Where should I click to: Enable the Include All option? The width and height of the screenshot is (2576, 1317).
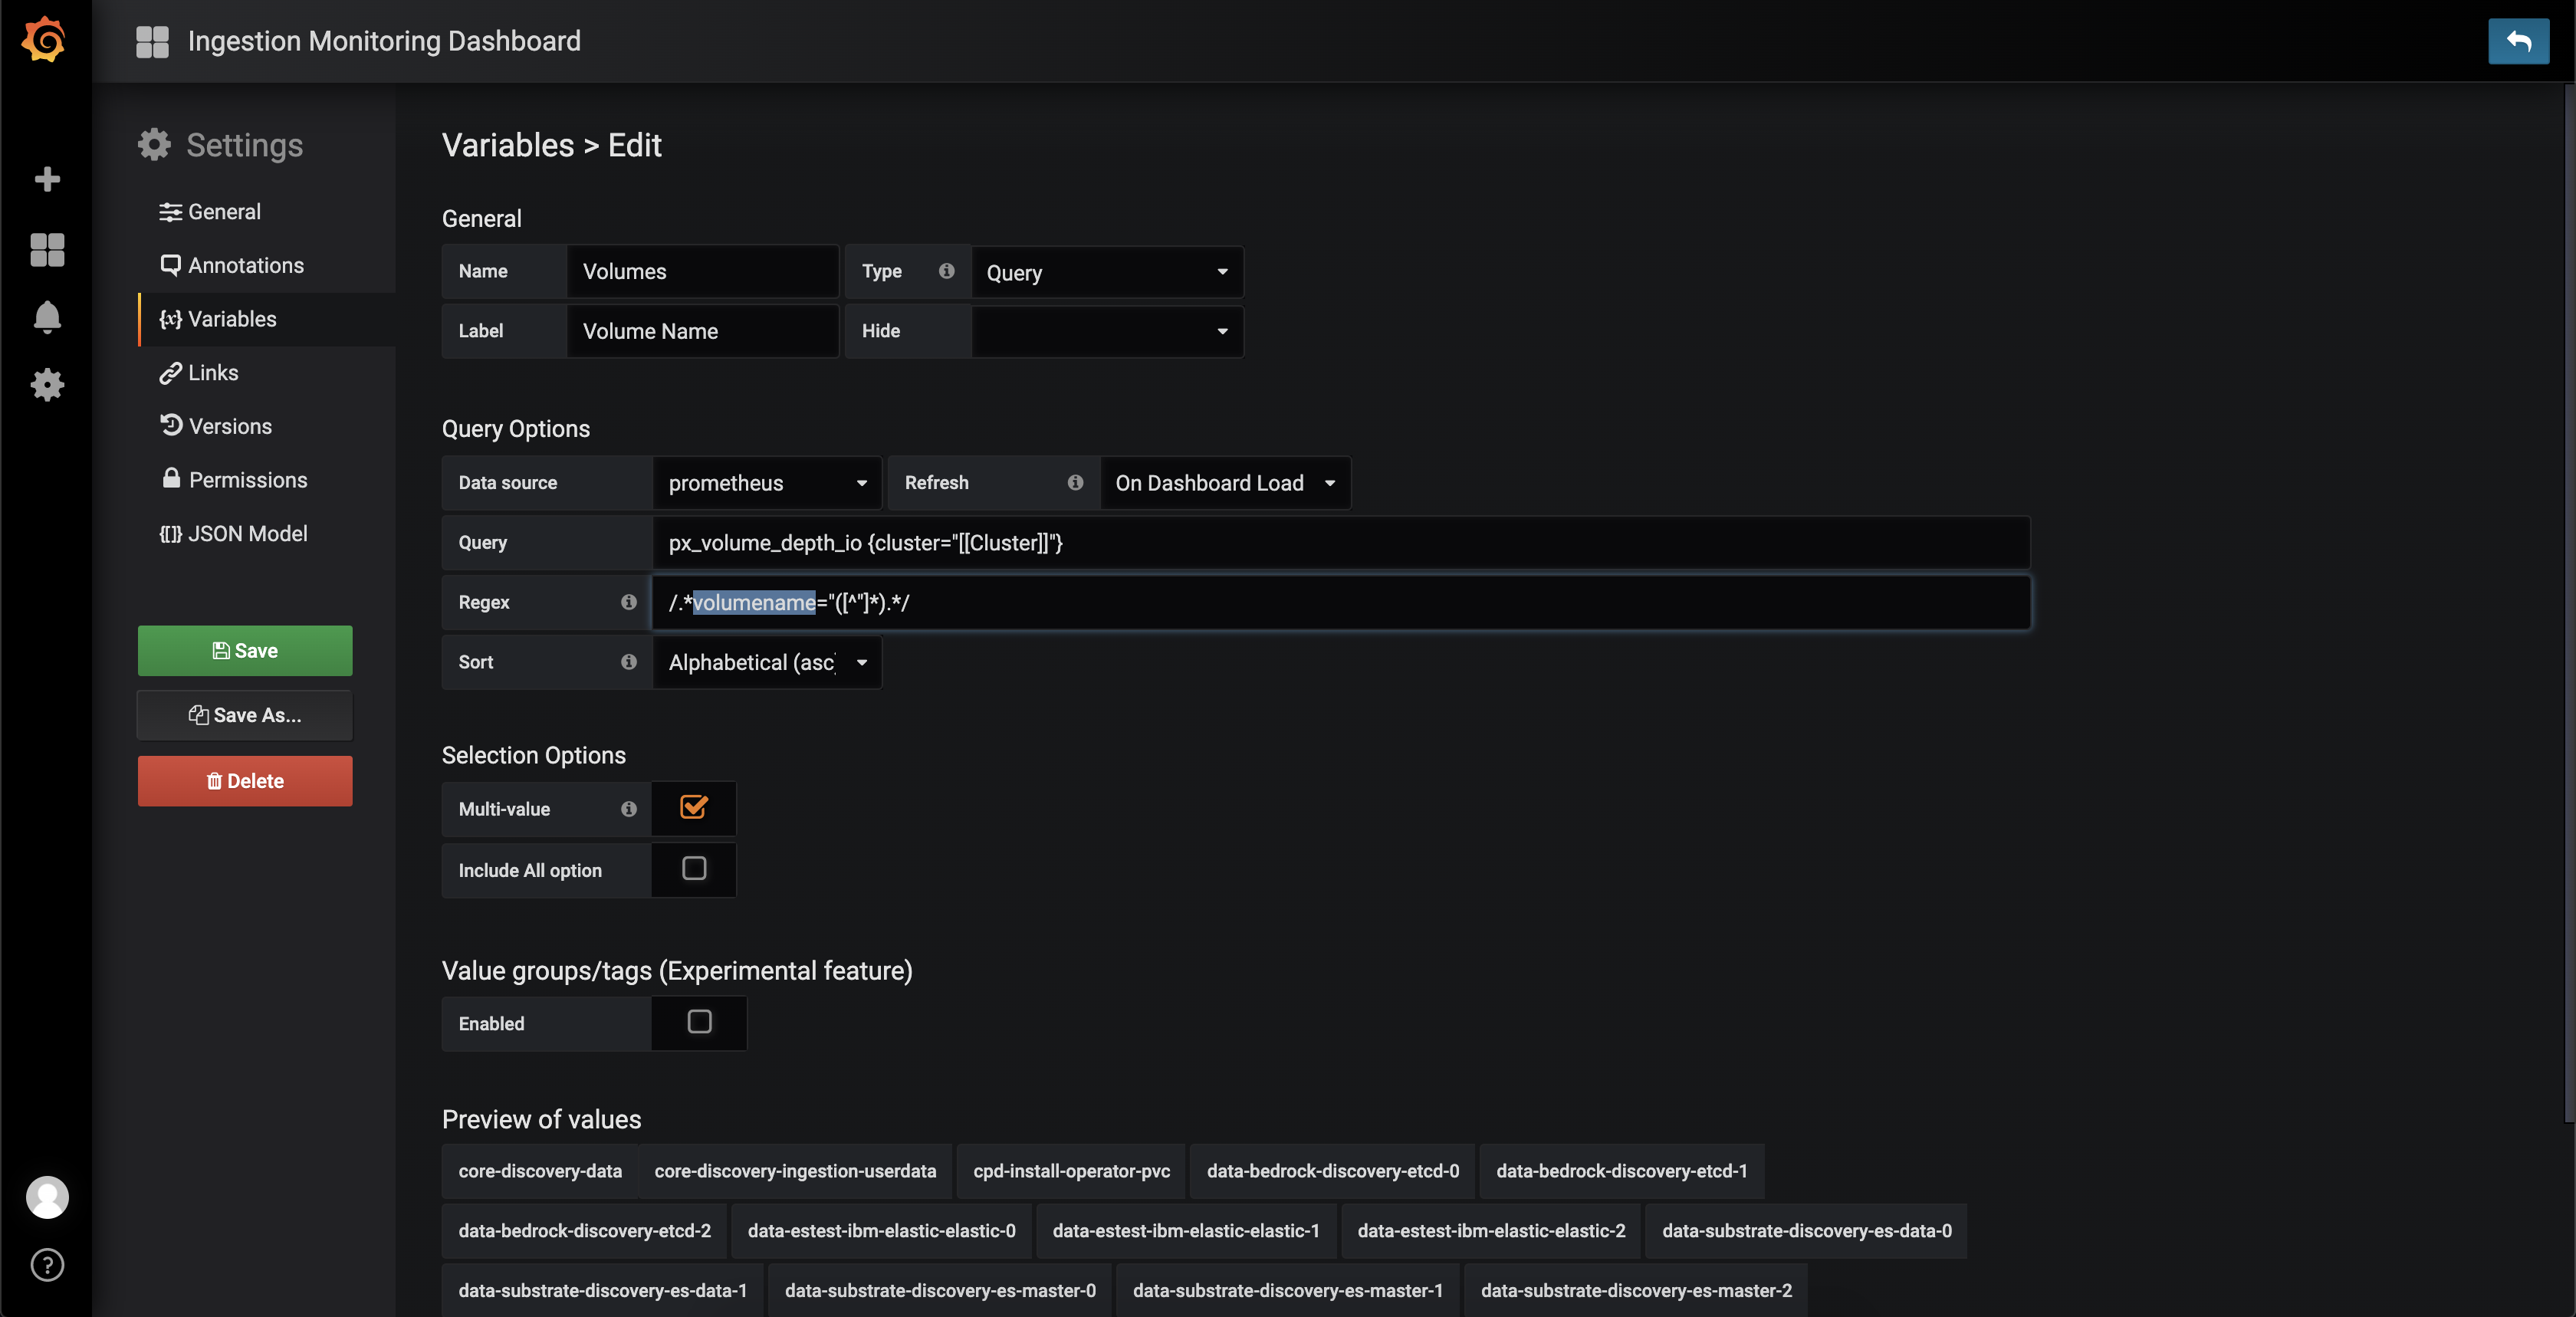click(x=693, y=869)
